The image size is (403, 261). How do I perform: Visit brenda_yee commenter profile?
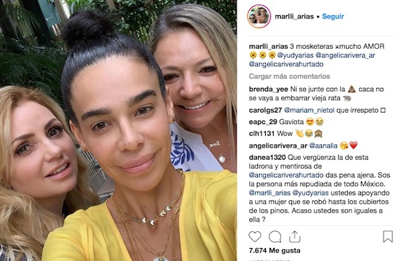tap(268, 89)
